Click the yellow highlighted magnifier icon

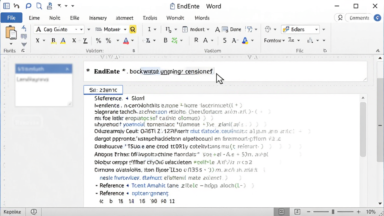coord(133,29)
